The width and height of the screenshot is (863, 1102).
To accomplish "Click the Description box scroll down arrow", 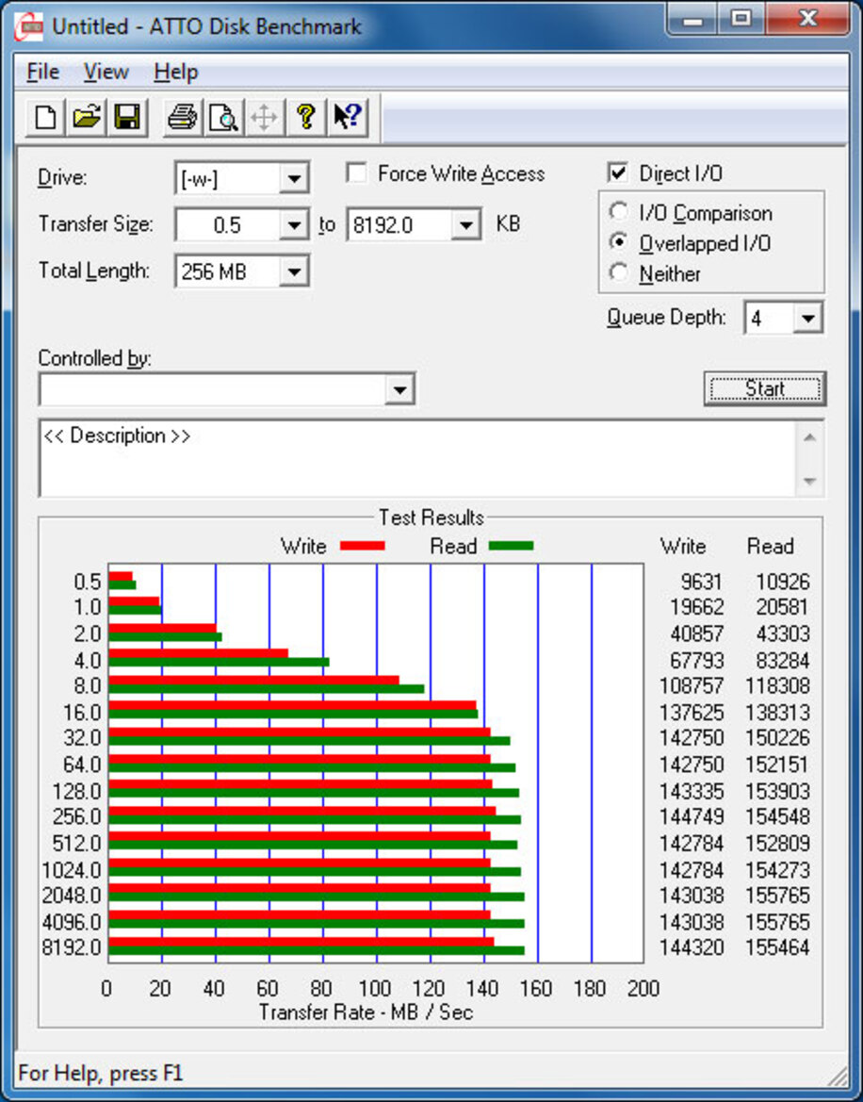I will point(809,482).
